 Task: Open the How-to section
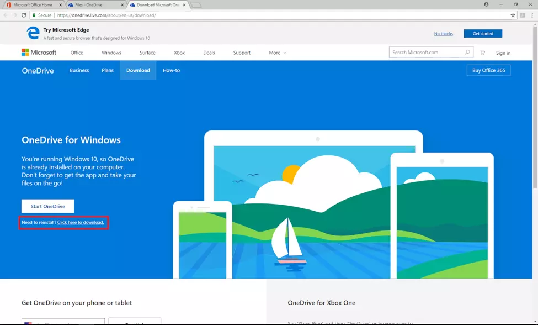point(171,70)
